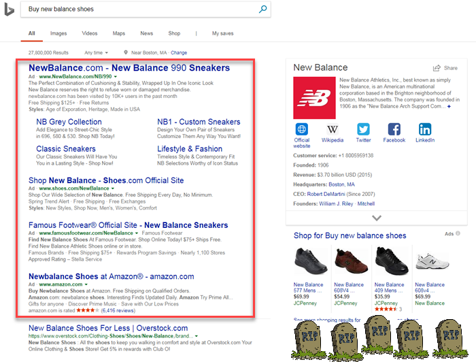Open the Wikipedia icon link
The image size is (476, 362).
(x=333, y=129)
